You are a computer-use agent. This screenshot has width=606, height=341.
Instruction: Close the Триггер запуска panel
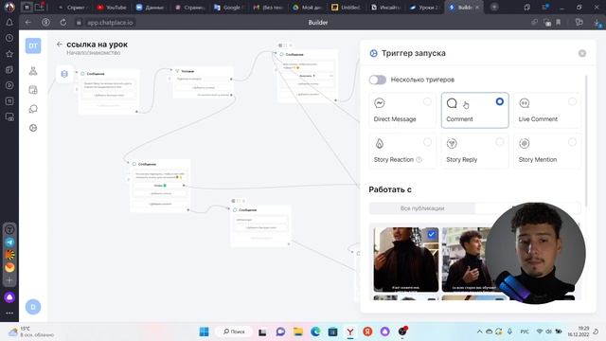point(582,53)
